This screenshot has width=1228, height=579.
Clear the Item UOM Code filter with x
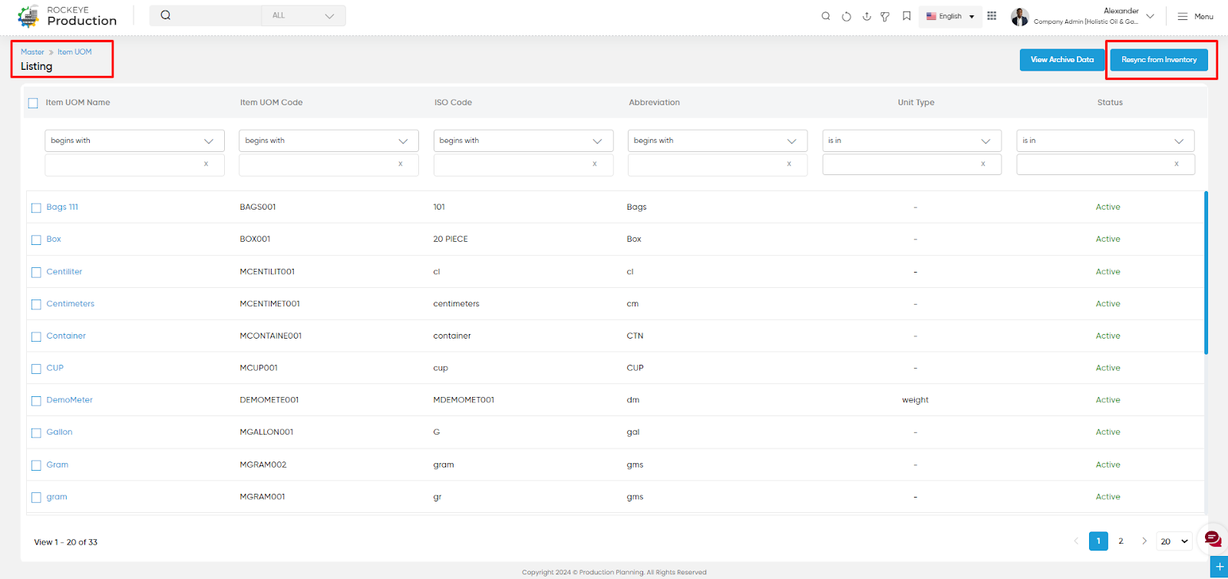coord(400,164)
